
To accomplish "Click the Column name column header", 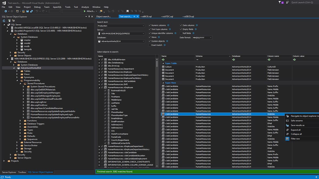I will pyautogui.click(x=279, y=56).
